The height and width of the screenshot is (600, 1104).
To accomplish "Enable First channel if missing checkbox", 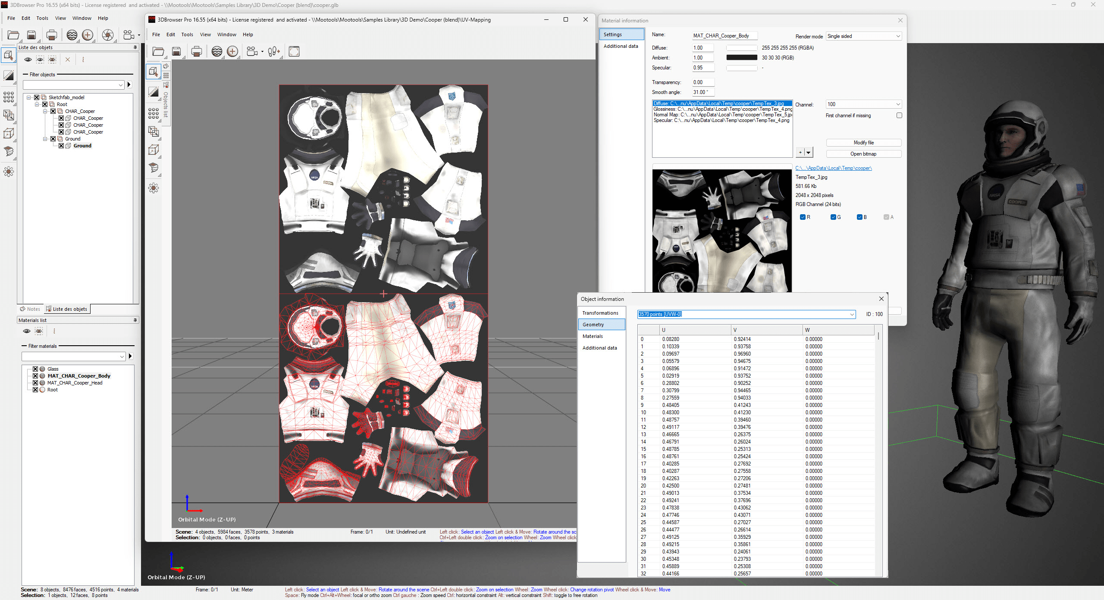I will (x=899, y=116).
